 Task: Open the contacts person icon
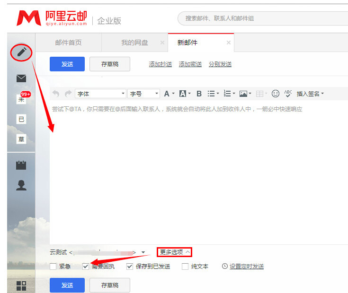pos(21,185)
